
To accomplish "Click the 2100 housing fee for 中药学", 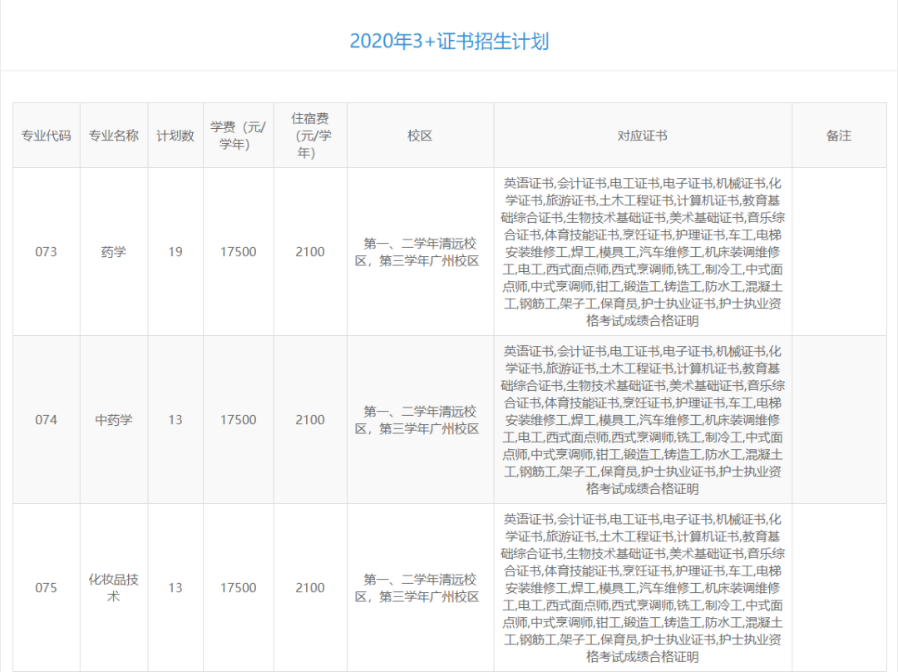I will (310, 420).
